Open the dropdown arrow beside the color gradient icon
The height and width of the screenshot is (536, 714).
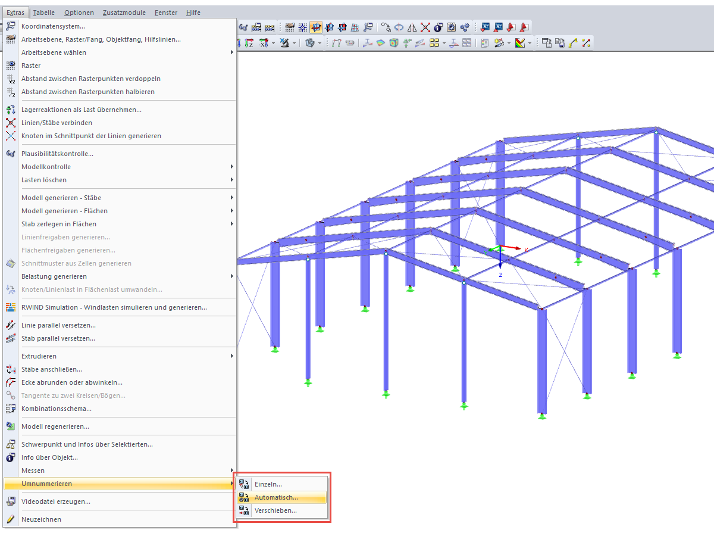pos(530,43)
